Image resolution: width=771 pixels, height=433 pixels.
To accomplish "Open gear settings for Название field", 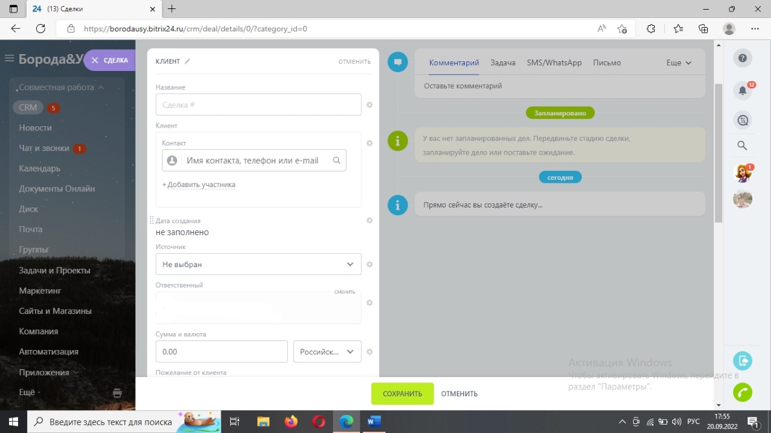I will pyautogui.click(x=370, y=105).
